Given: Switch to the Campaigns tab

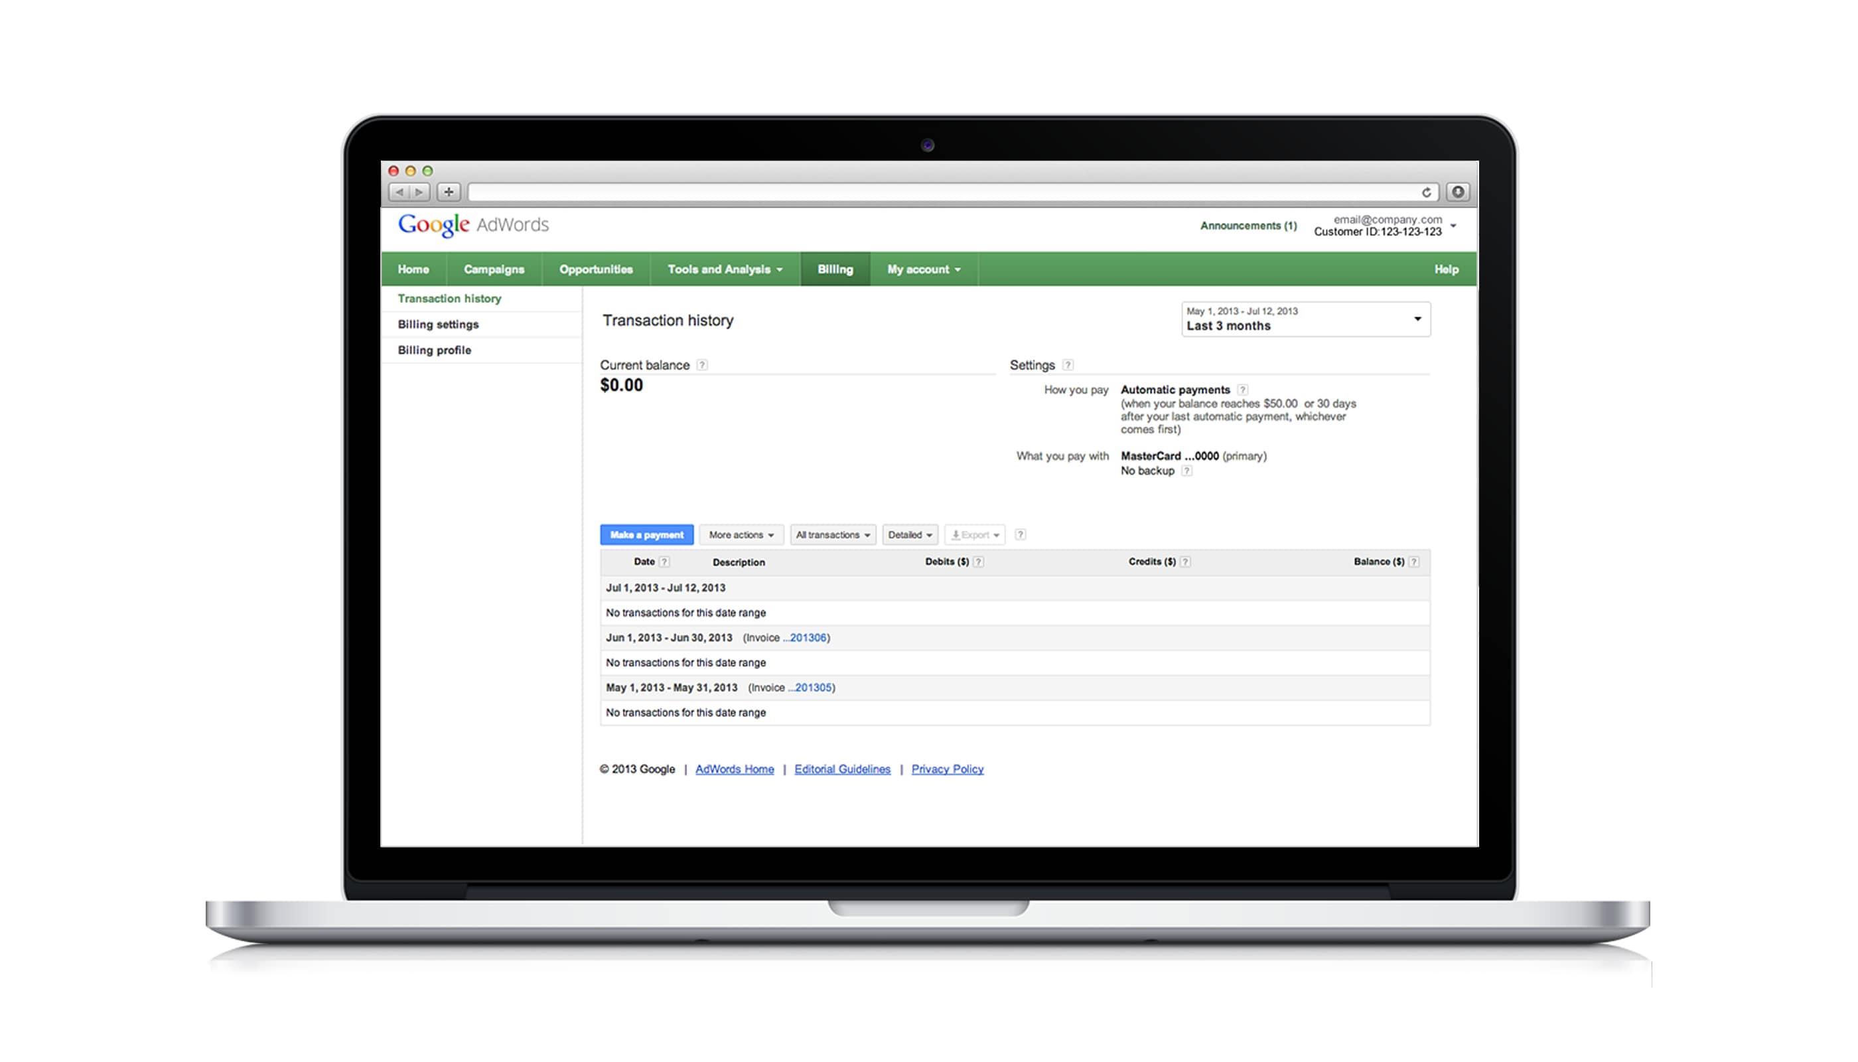Looking at the screenshot, I should point(494,270).
